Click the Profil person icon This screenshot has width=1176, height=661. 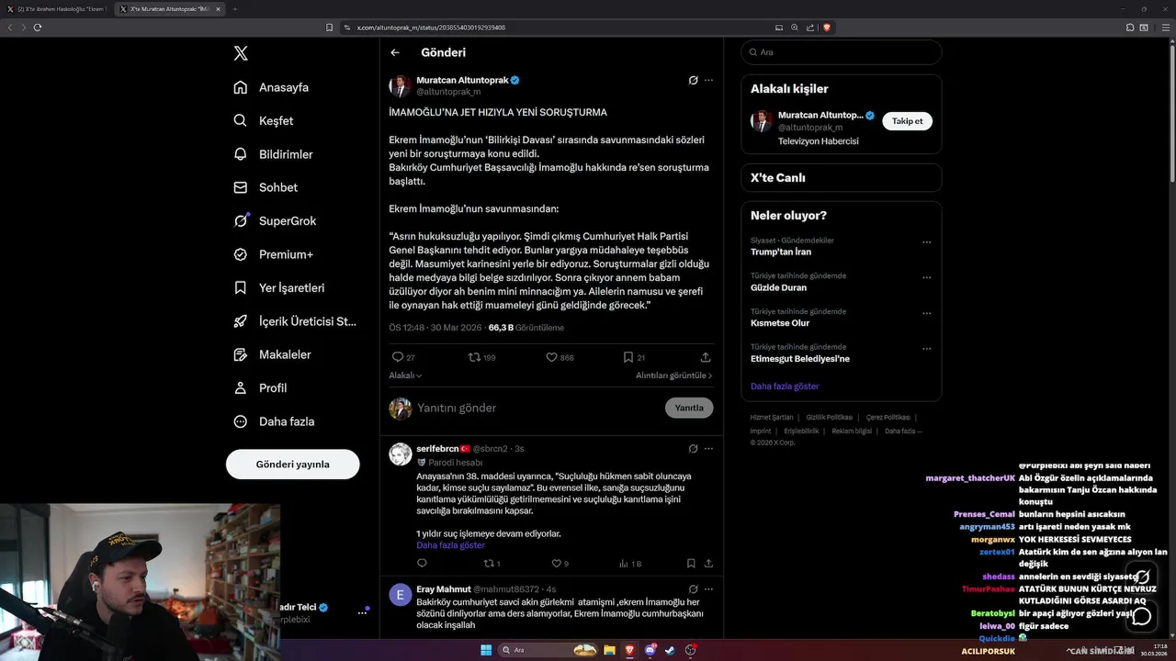click(x=241, y=387)
